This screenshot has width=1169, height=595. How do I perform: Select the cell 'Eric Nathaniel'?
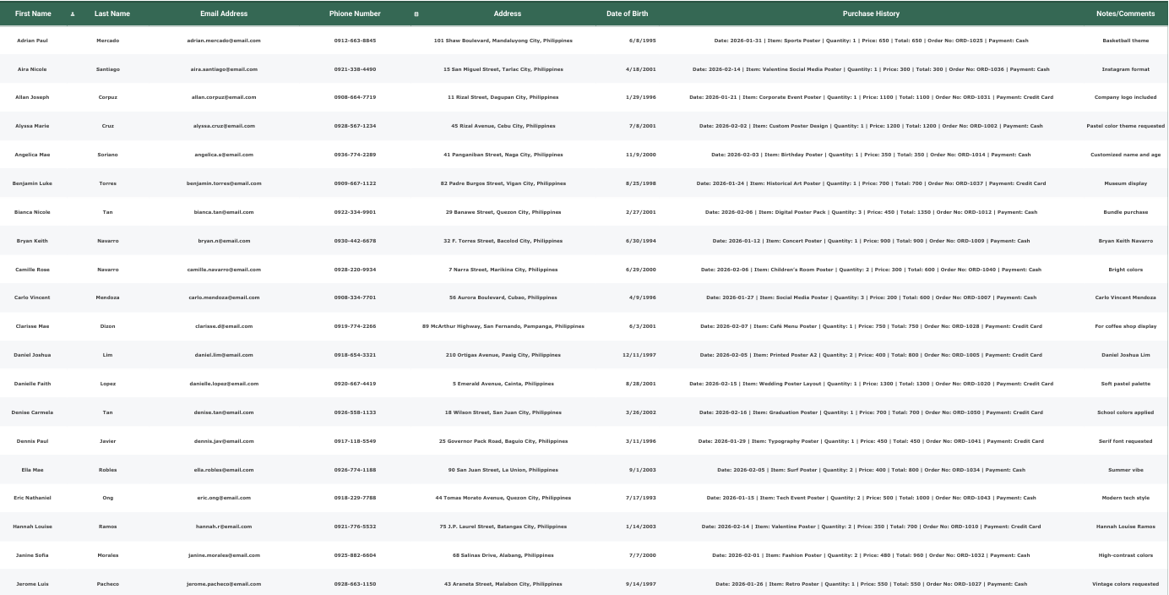33,498
